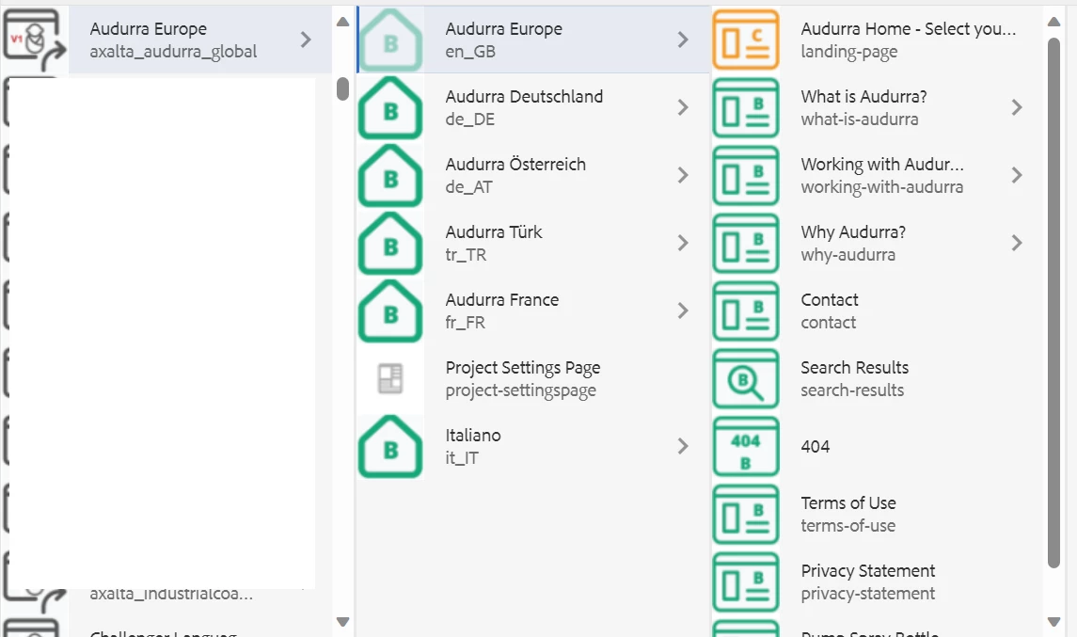Screen dimensions: 1077x637
Task: Select the Italiano row text
Action: (473, 447)
